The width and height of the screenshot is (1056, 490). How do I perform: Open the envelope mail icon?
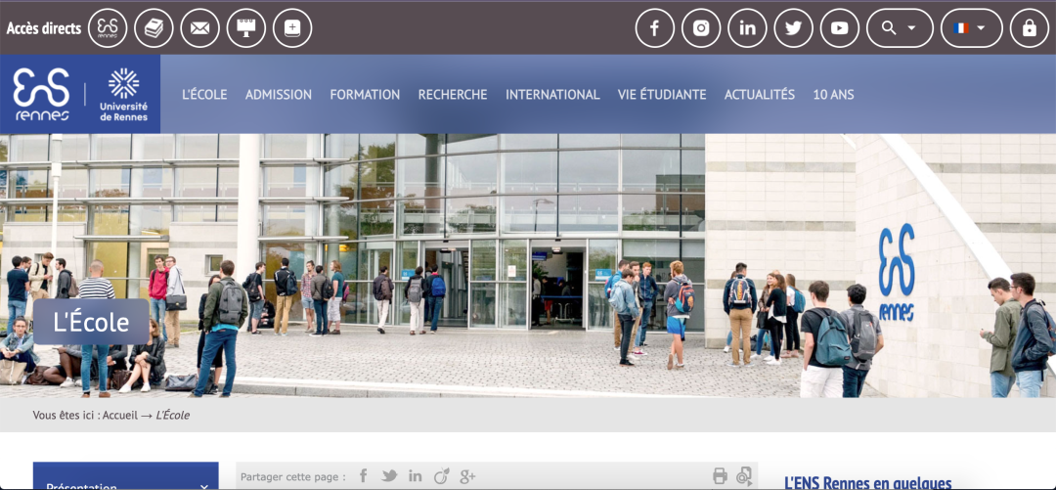200,28
